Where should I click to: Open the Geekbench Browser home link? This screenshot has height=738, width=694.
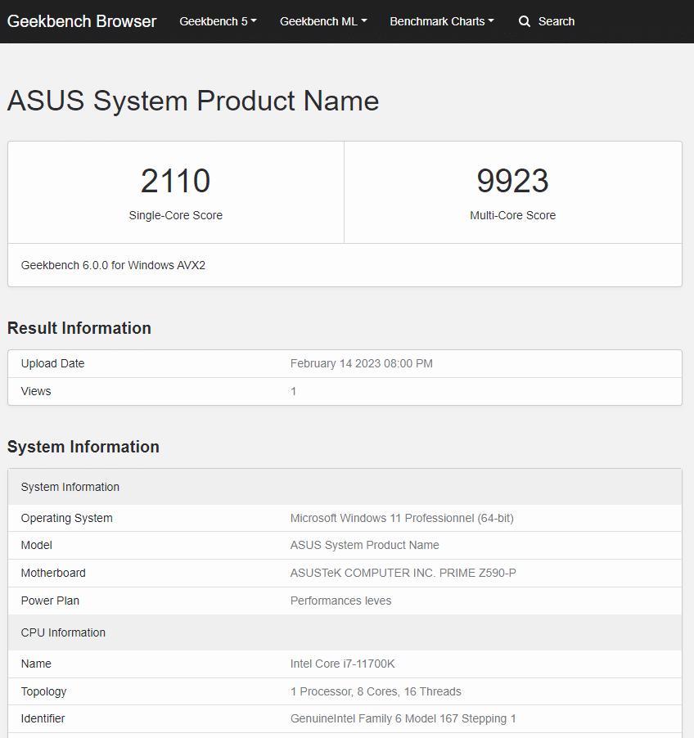click(82, 21)
